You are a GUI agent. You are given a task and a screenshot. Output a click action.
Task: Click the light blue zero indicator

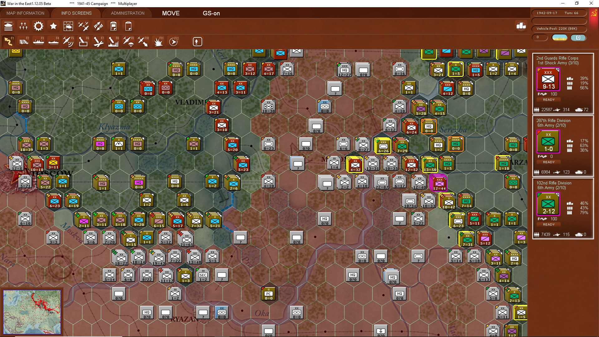(x=578, y=38)
